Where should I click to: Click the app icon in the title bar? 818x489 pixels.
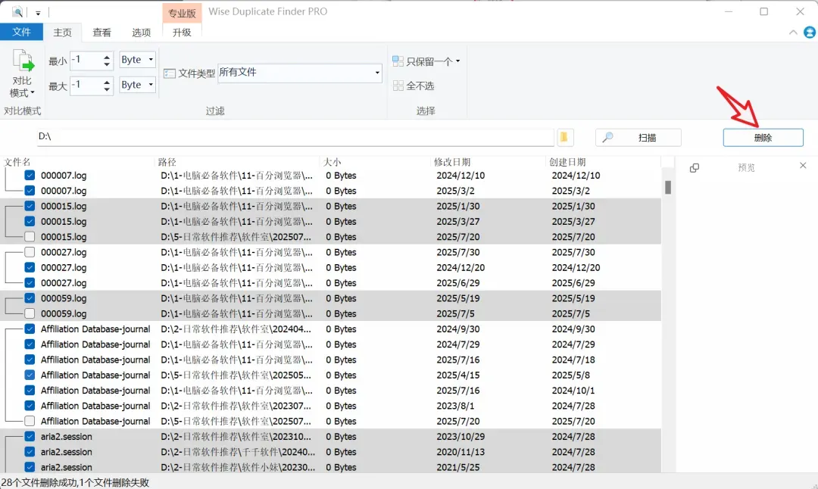(17, 11)
